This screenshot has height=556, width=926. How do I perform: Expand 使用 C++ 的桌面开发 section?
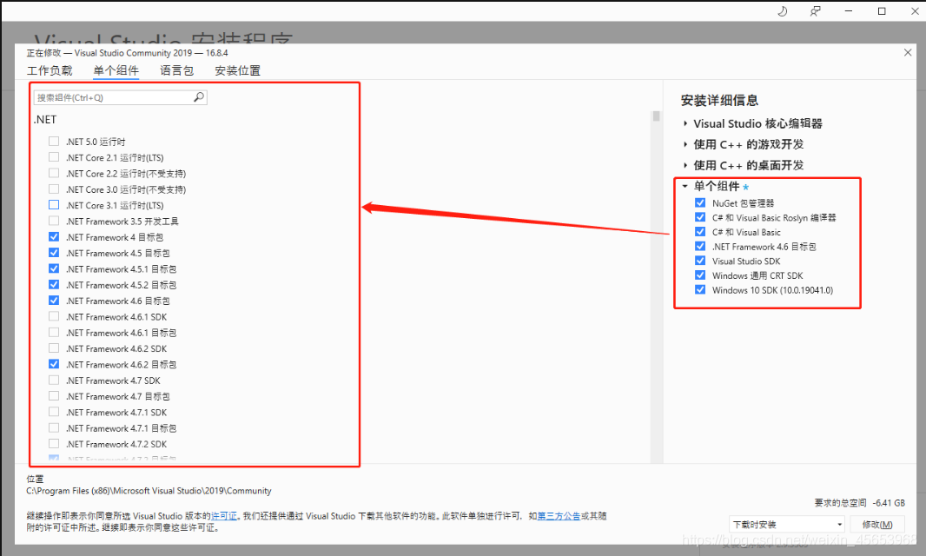click(685, 165)
